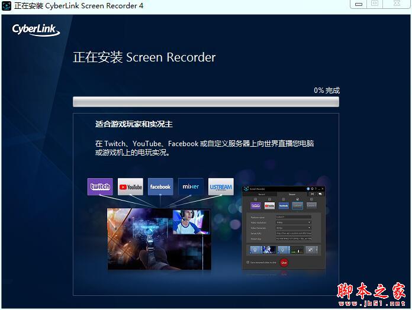The image size is (412, 310).
Task: Click the CyberLink logo
Action: pyautogui.click(x=36, y=30)
